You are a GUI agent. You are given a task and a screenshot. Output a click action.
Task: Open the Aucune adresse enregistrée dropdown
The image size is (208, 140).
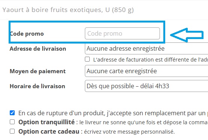(x=146, y=48)
